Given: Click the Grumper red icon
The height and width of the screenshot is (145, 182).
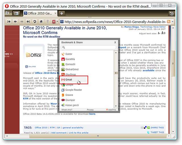Looking at the screenshot, I should coord(63,100).
